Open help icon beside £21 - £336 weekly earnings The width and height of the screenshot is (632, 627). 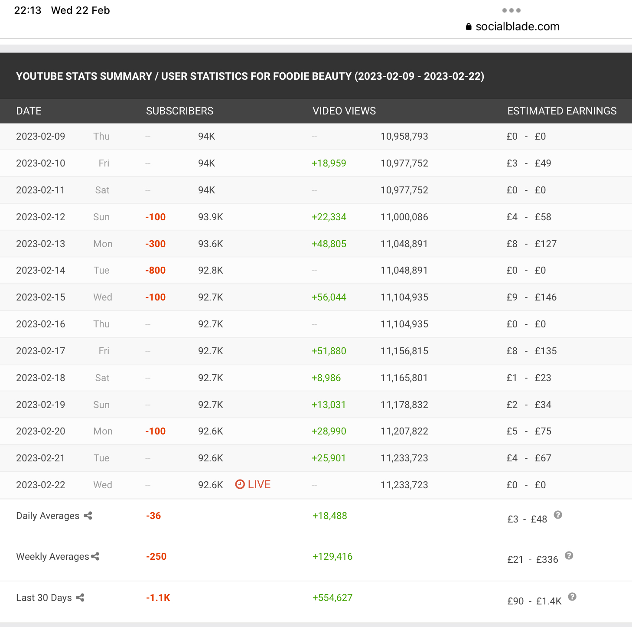pyautogui.click(x=569, y=555)
